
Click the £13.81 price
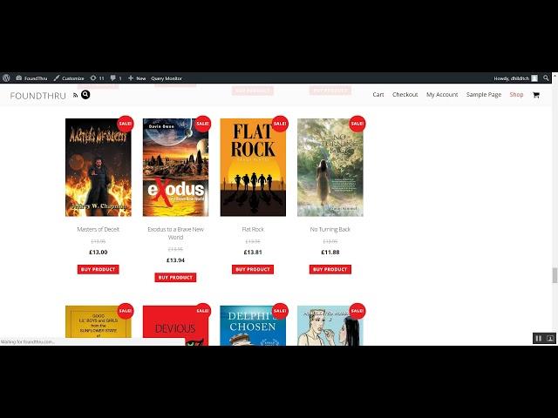253,252
